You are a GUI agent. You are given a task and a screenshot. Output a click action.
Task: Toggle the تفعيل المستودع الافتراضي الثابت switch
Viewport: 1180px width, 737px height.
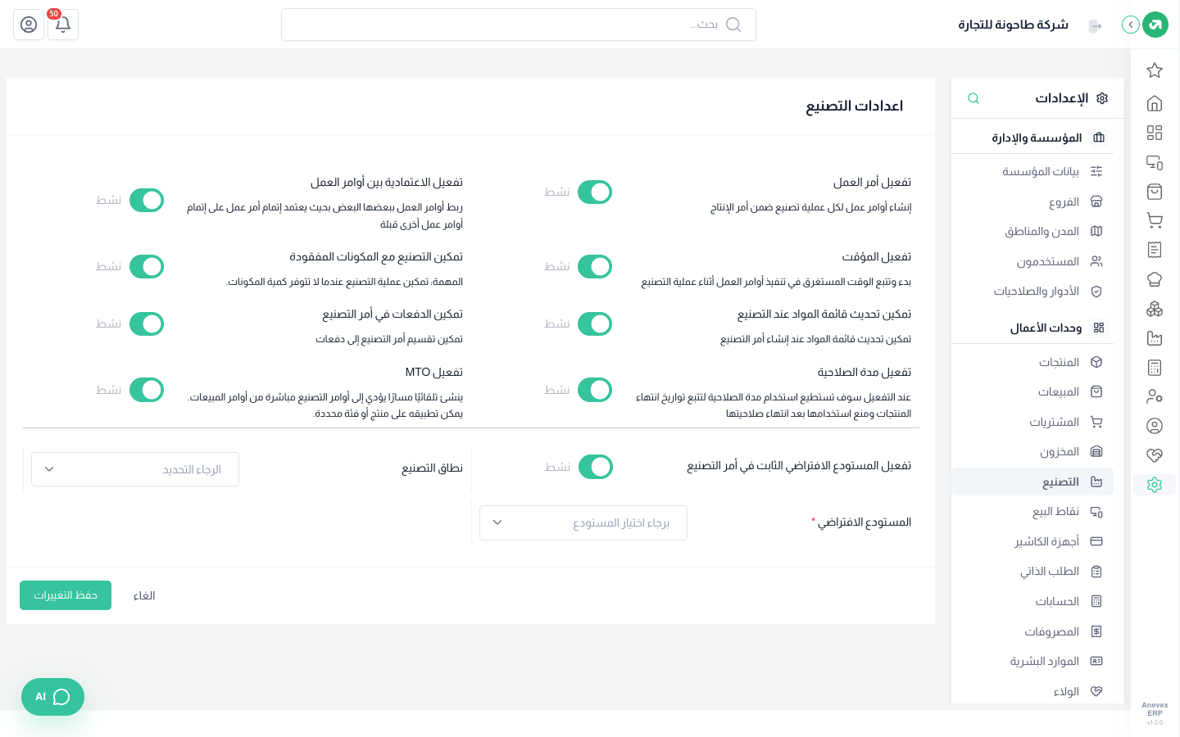(596, 467)
